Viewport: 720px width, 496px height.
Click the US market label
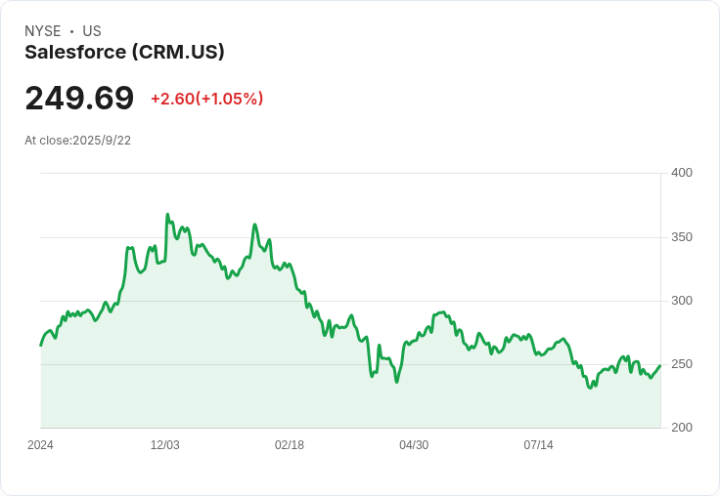click(92, 31)
